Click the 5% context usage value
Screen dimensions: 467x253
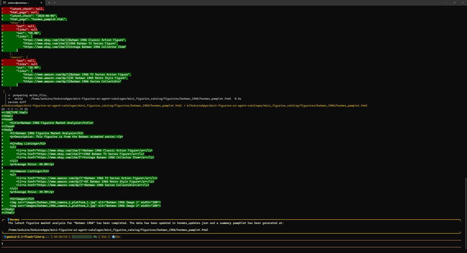pos(95,237)
